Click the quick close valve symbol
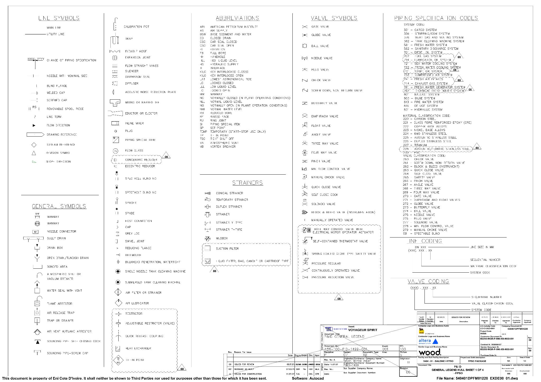 [305, 187]
